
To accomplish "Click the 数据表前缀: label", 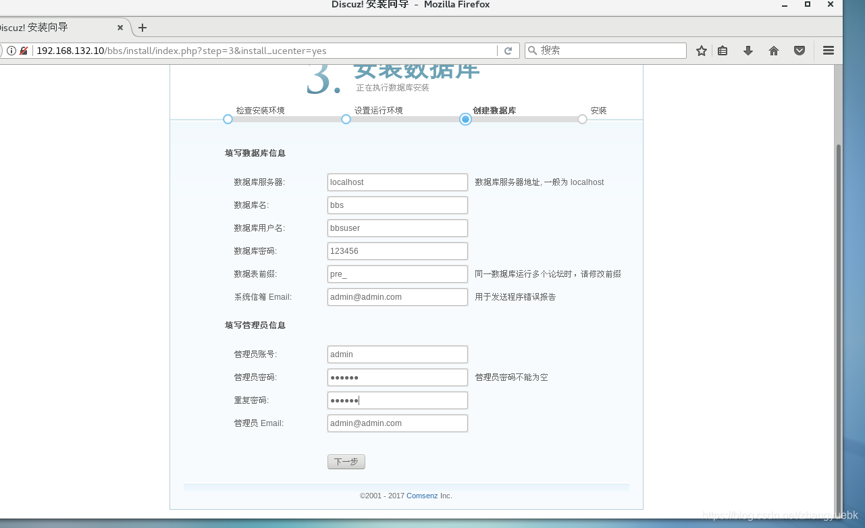I will click(x=255, y=274).
